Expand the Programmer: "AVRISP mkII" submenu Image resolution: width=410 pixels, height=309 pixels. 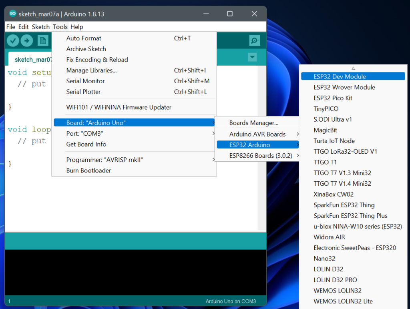(x=134, y=159)
